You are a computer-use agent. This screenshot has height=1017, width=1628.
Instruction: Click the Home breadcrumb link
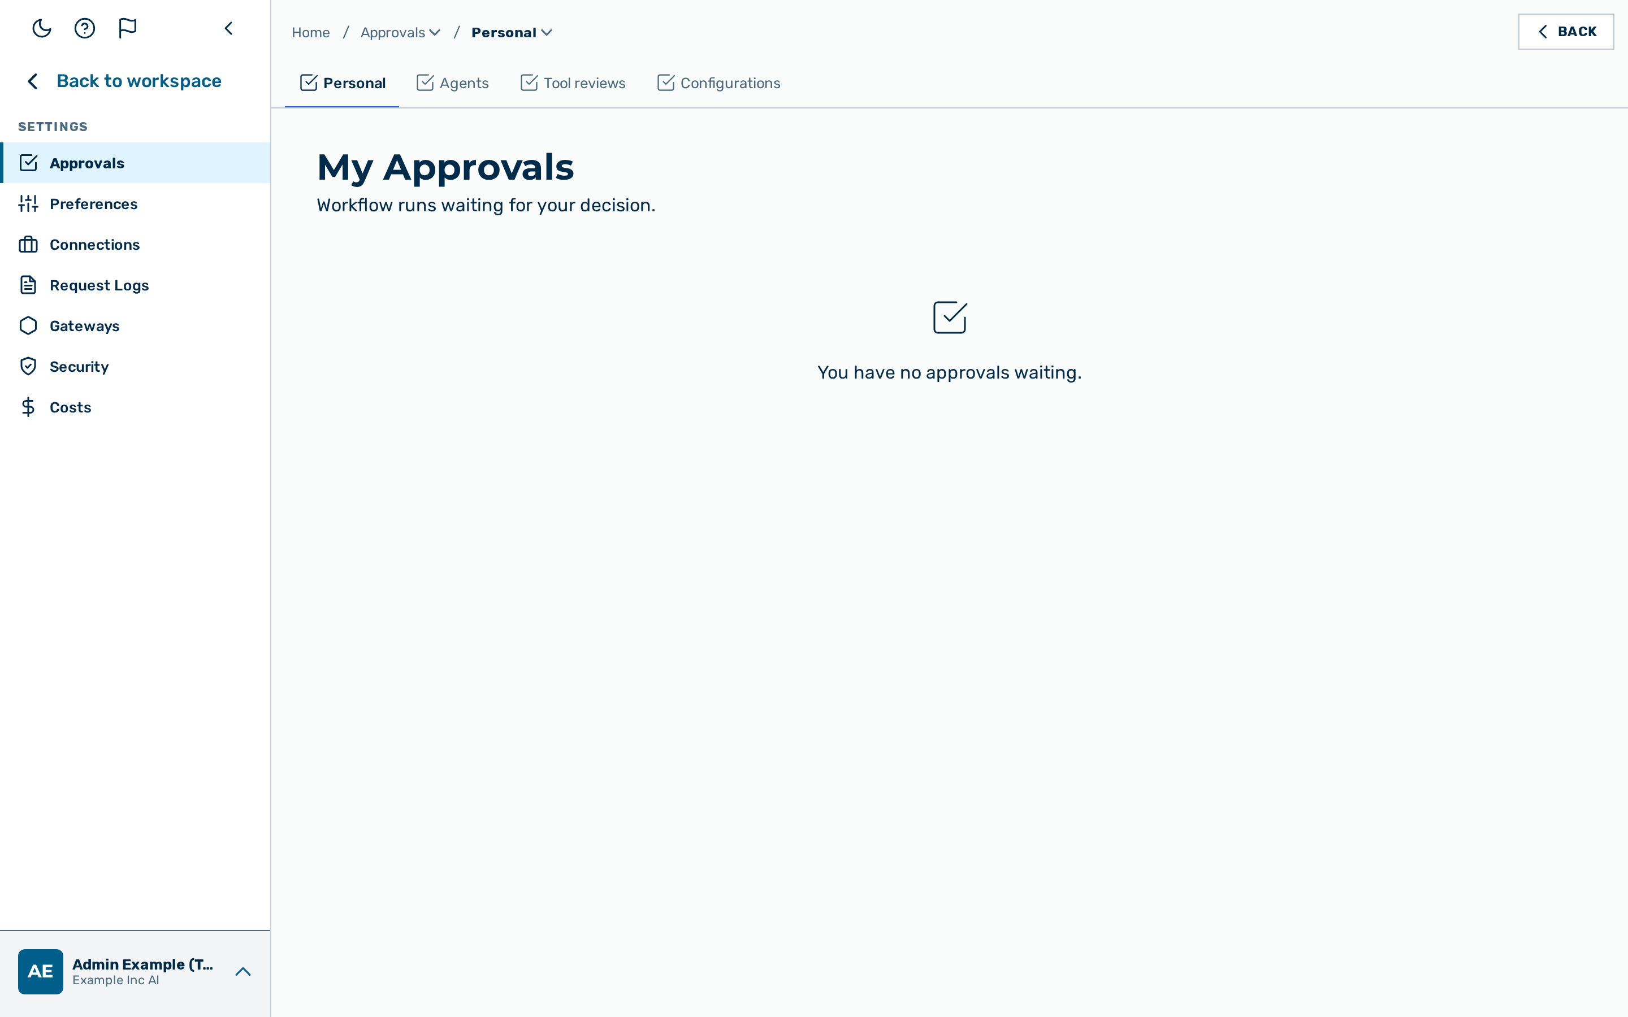(x=311, y=32)
